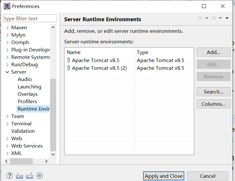Screen dimensions: 235x181
Task: Click the horizontal scrollbar left arrow
Action: click(6, 161)
